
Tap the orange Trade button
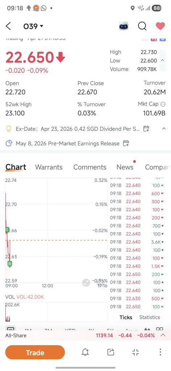[x=35, y=353]
